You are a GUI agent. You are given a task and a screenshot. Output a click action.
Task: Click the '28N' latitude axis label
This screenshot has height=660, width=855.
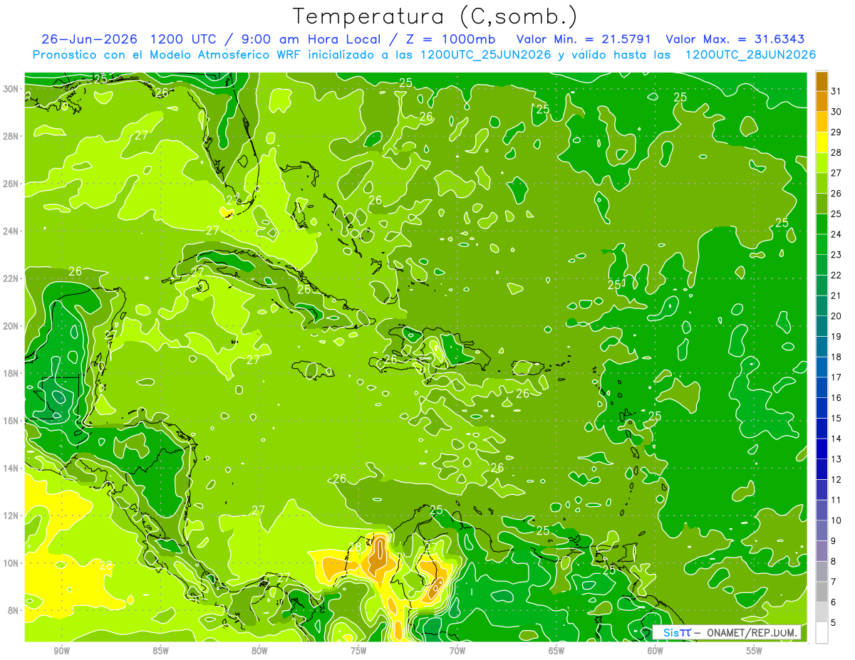(x=11, y=136)
